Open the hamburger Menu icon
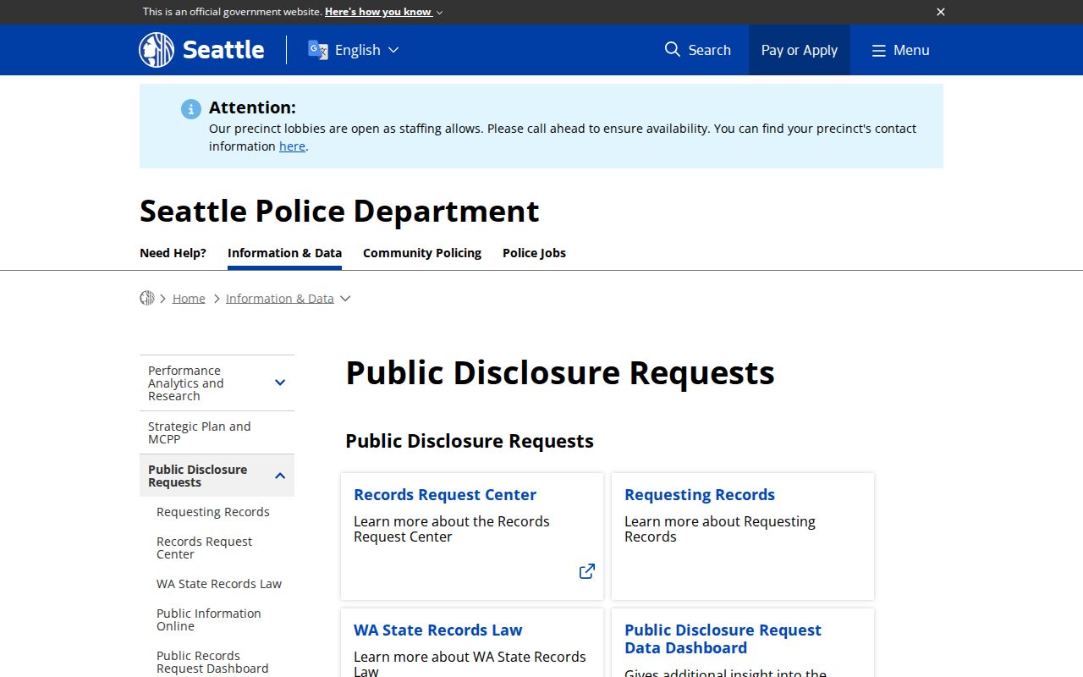 point(879,51)
